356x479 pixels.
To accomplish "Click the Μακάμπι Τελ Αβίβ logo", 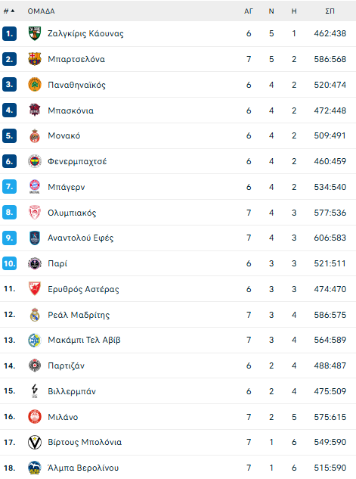I will pyautogui.click(x=35, y=340).
